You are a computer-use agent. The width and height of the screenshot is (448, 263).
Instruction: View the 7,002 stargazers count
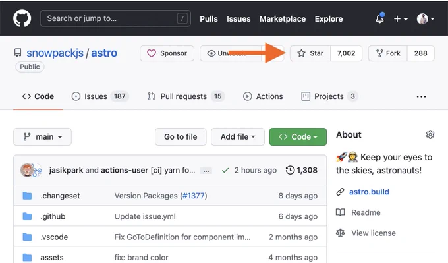click(x=346, y=53)
